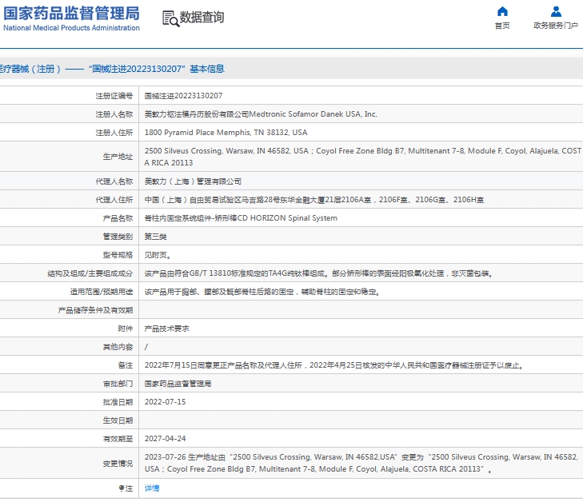The width and height of the screenshot is (583, 502).
Task: Click the 数据查询 heading text
Action: (x=202, y=17)
